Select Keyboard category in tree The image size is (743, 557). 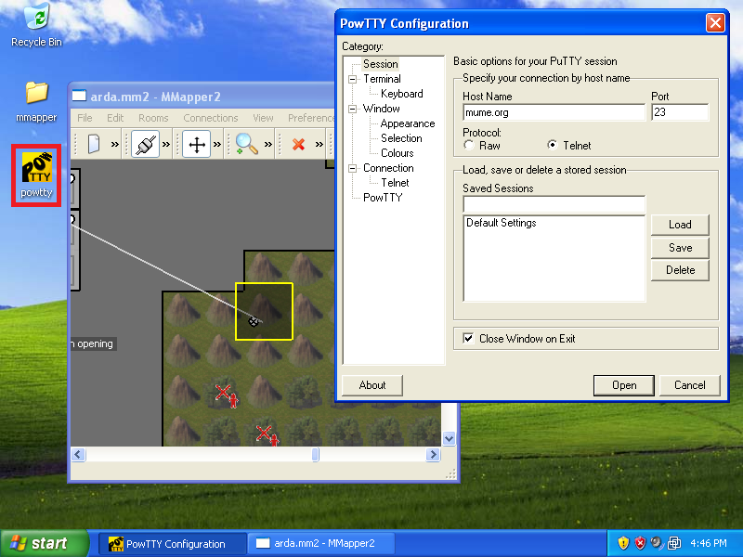[x=402, y=94]
